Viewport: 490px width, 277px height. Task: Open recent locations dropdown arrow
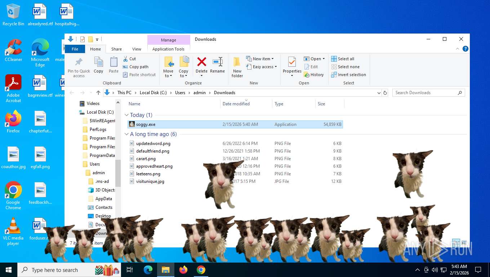coord(90,93)
